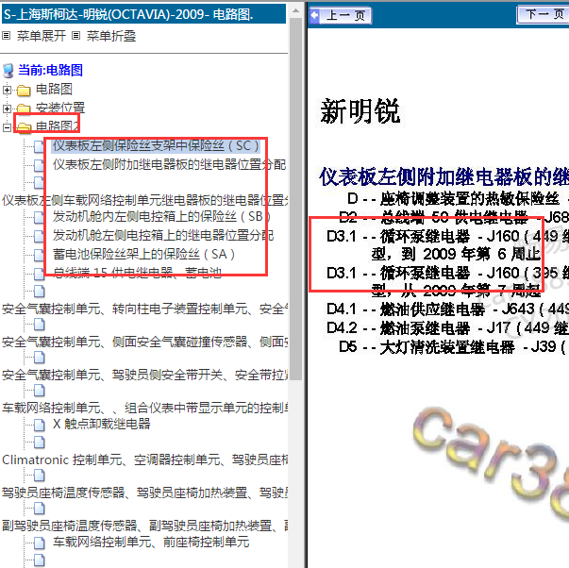
Task: Open 副驾驶员座椅温度传感器 entry
Action: tap(145, 526)
